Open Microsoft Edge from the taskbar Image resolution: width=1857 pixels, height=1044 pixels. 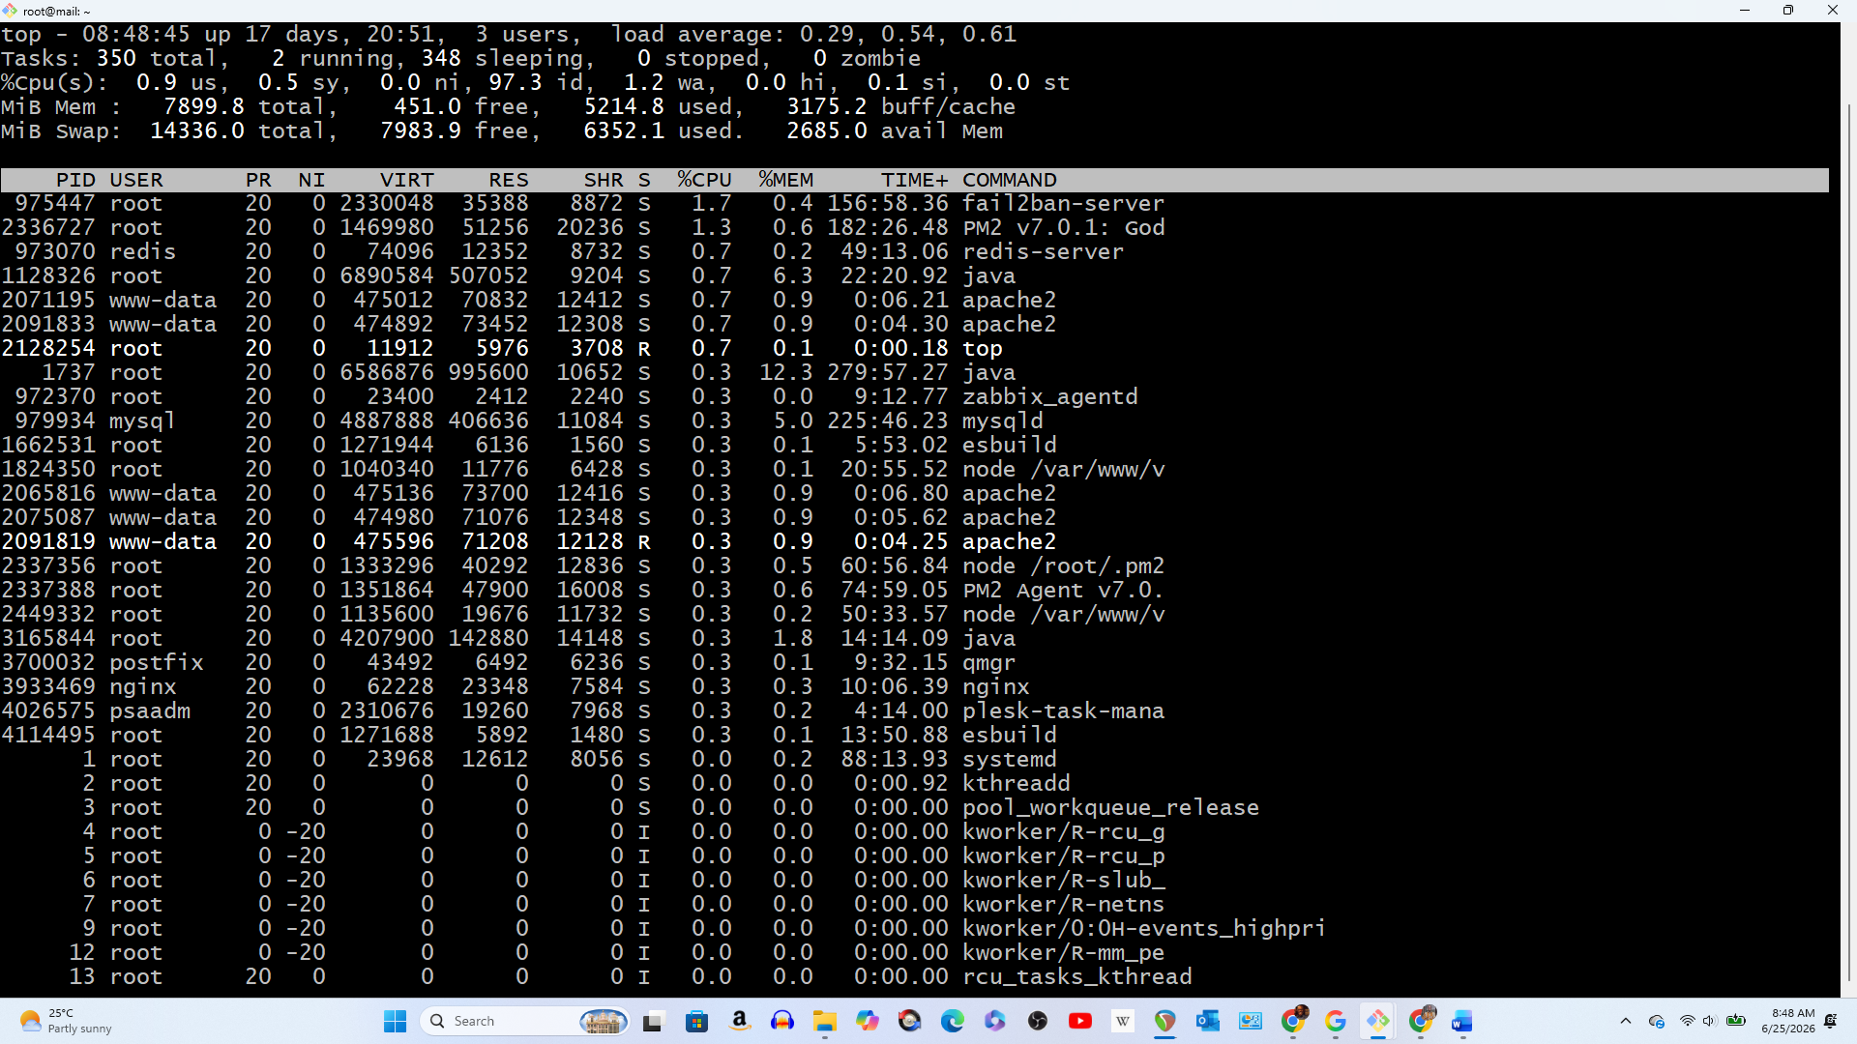[x=952, y=1021]
